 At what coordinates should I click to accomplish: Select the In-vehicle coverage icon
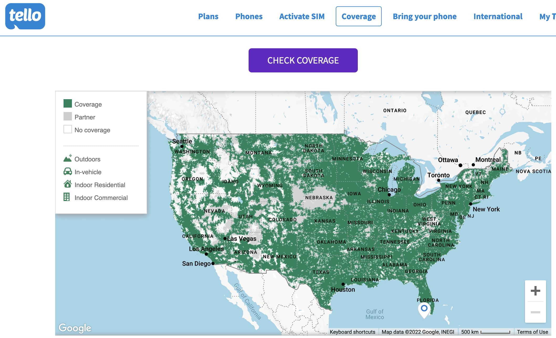click(x=67, y=172)
